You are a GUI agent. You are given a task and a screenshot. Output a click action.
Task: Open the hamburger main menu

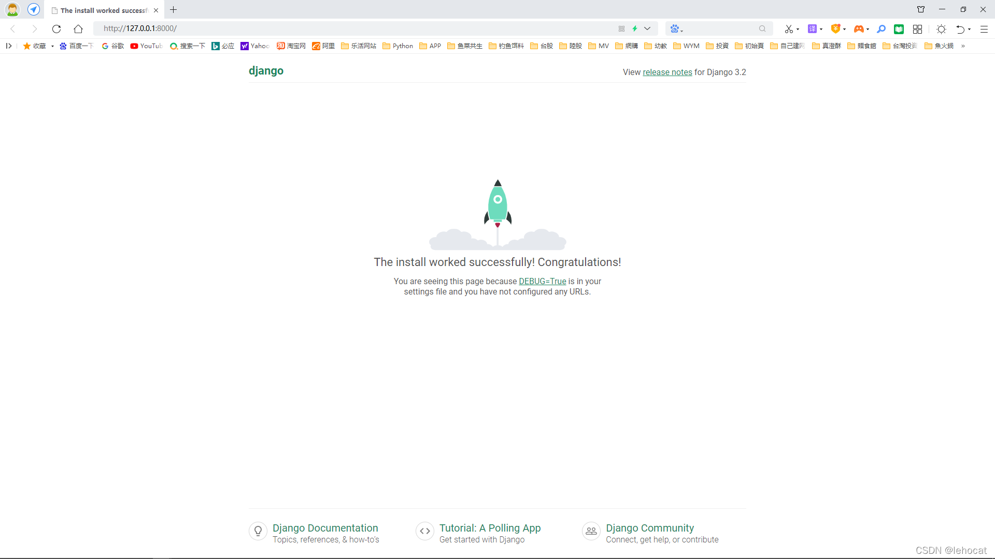984,29
